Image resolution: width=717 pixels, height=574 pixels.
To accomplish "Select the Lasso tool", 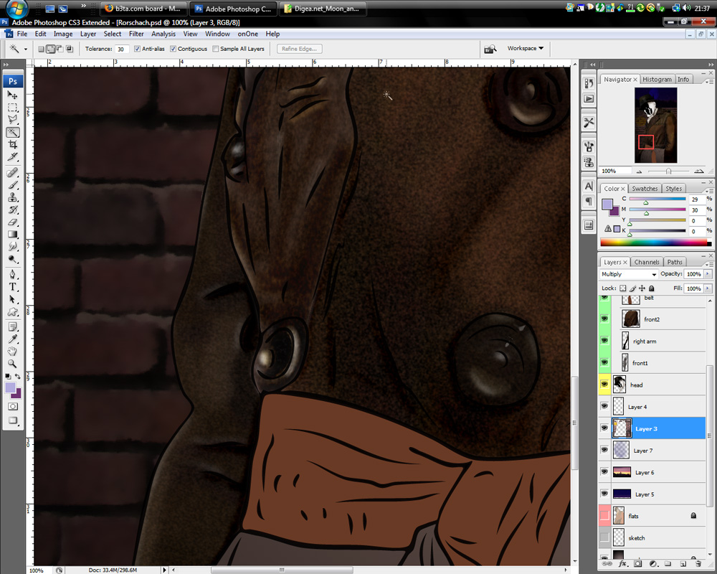I will [x=12, y=120].
